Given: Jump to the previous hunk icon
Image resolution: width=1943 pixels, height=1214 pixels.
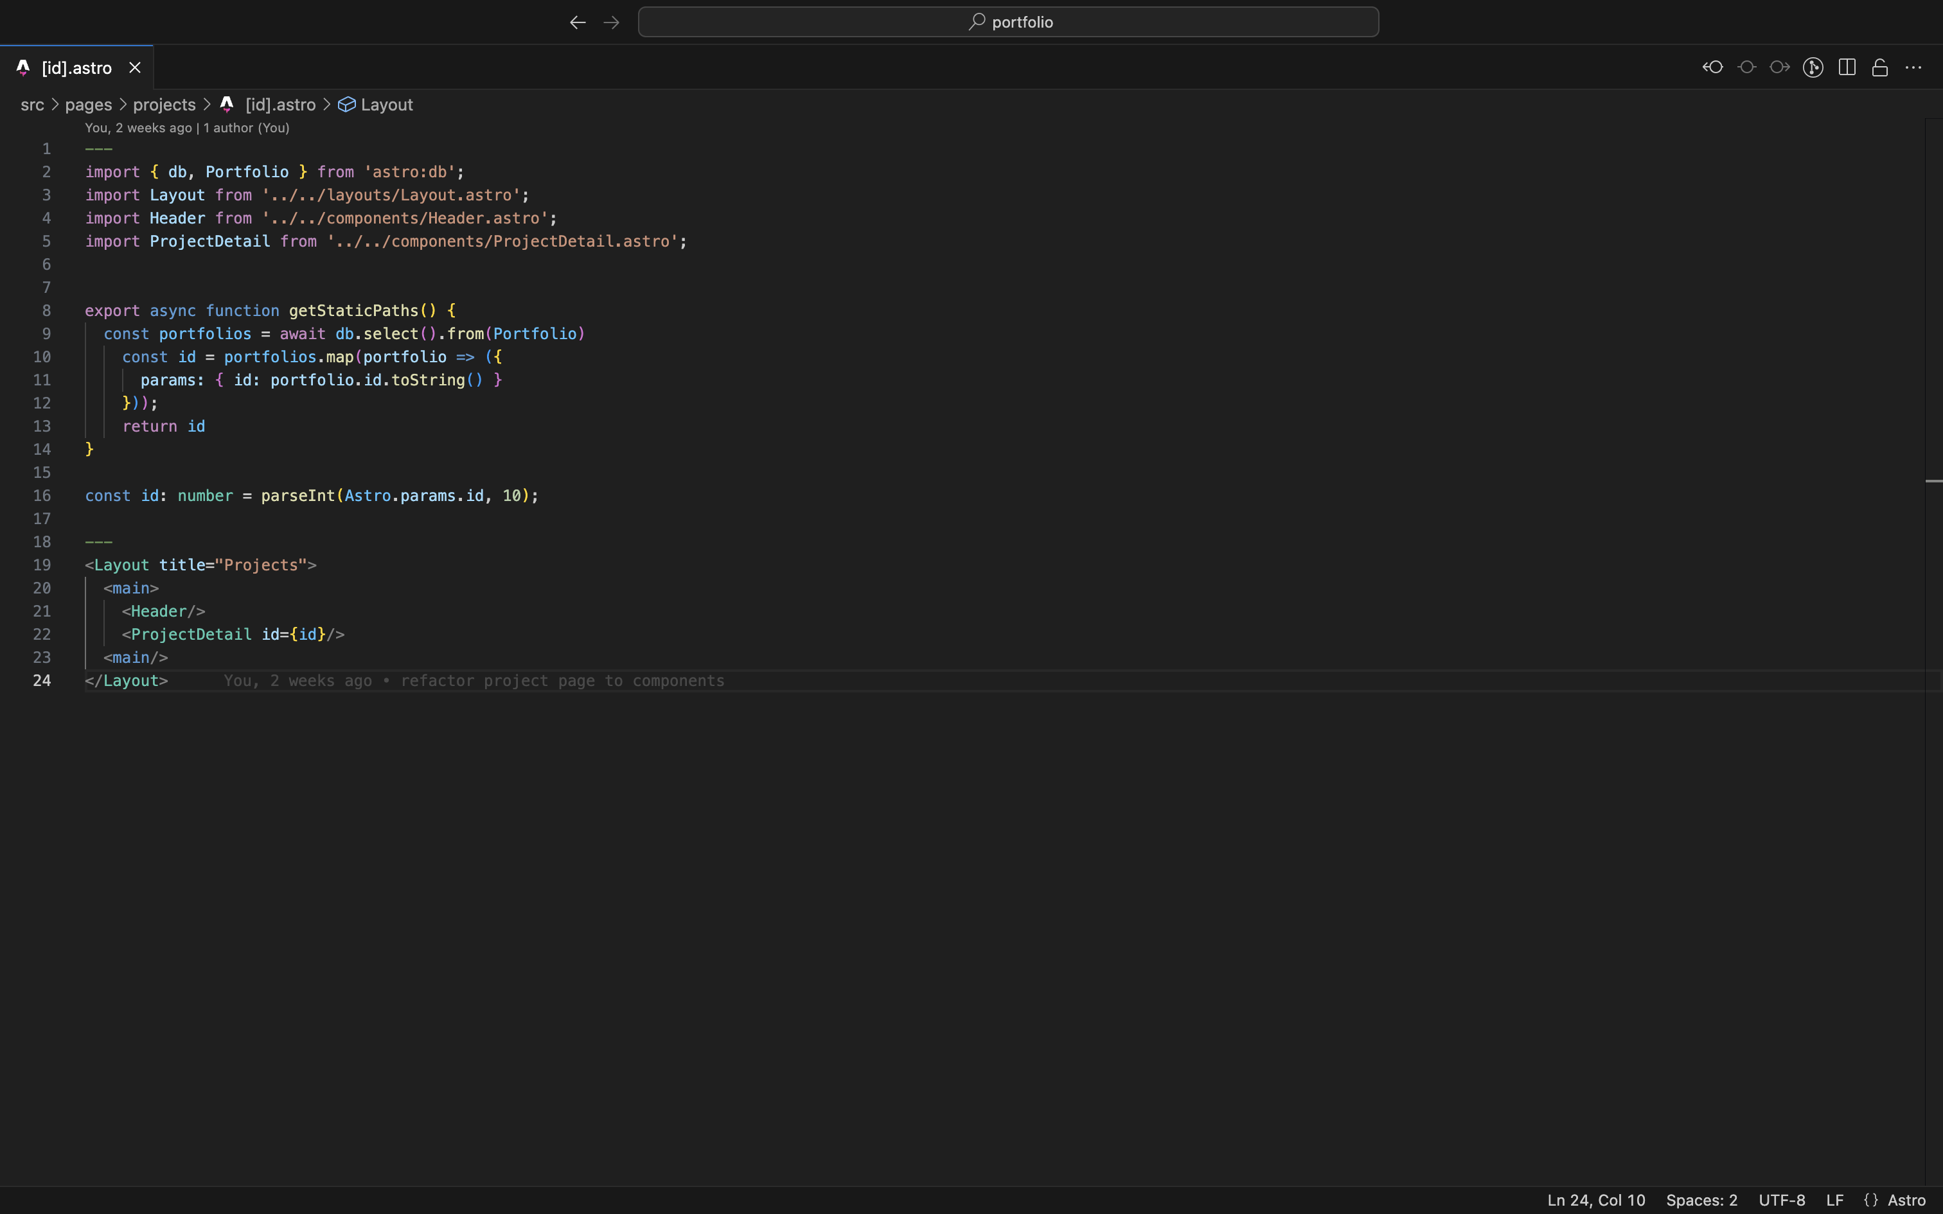Looking at the screenshot, I should click(x=1712, y=67).
